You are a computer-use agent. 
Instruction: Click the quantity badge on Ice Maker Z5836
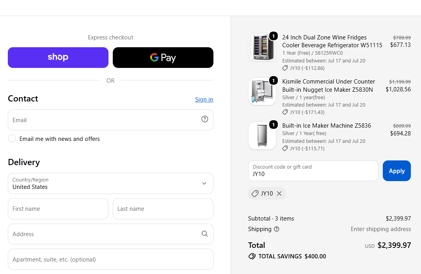[274, 125]
